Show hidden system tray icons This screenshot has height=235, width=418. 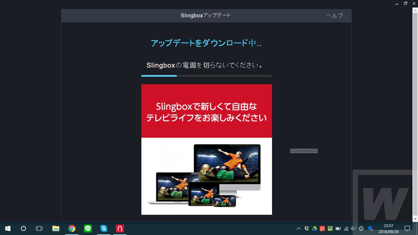coord(298,228)
